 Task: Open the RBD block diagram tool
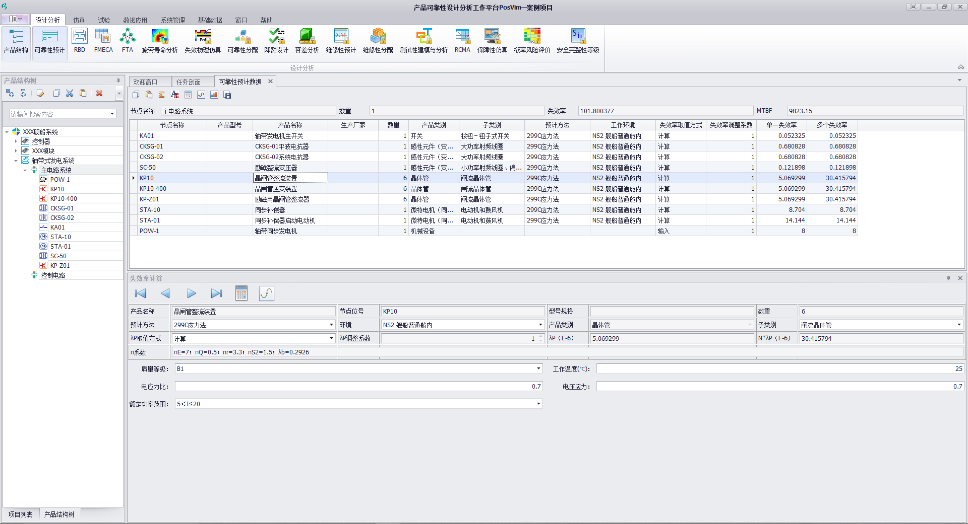(80, 40)
